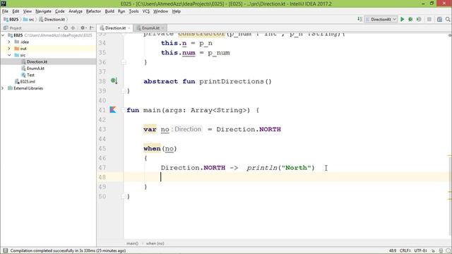
Task: Click Collapse All icon in Project panel
Action: click(73, 28)
